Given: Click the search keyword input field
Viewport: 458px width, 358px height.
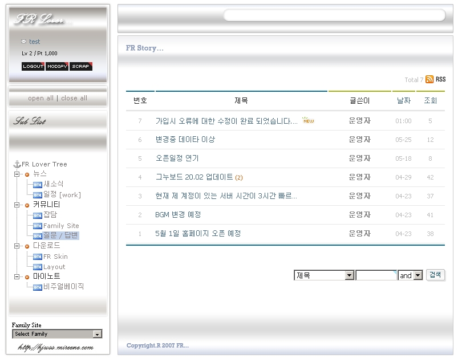Looking at the screenshot, I should 376,275.
